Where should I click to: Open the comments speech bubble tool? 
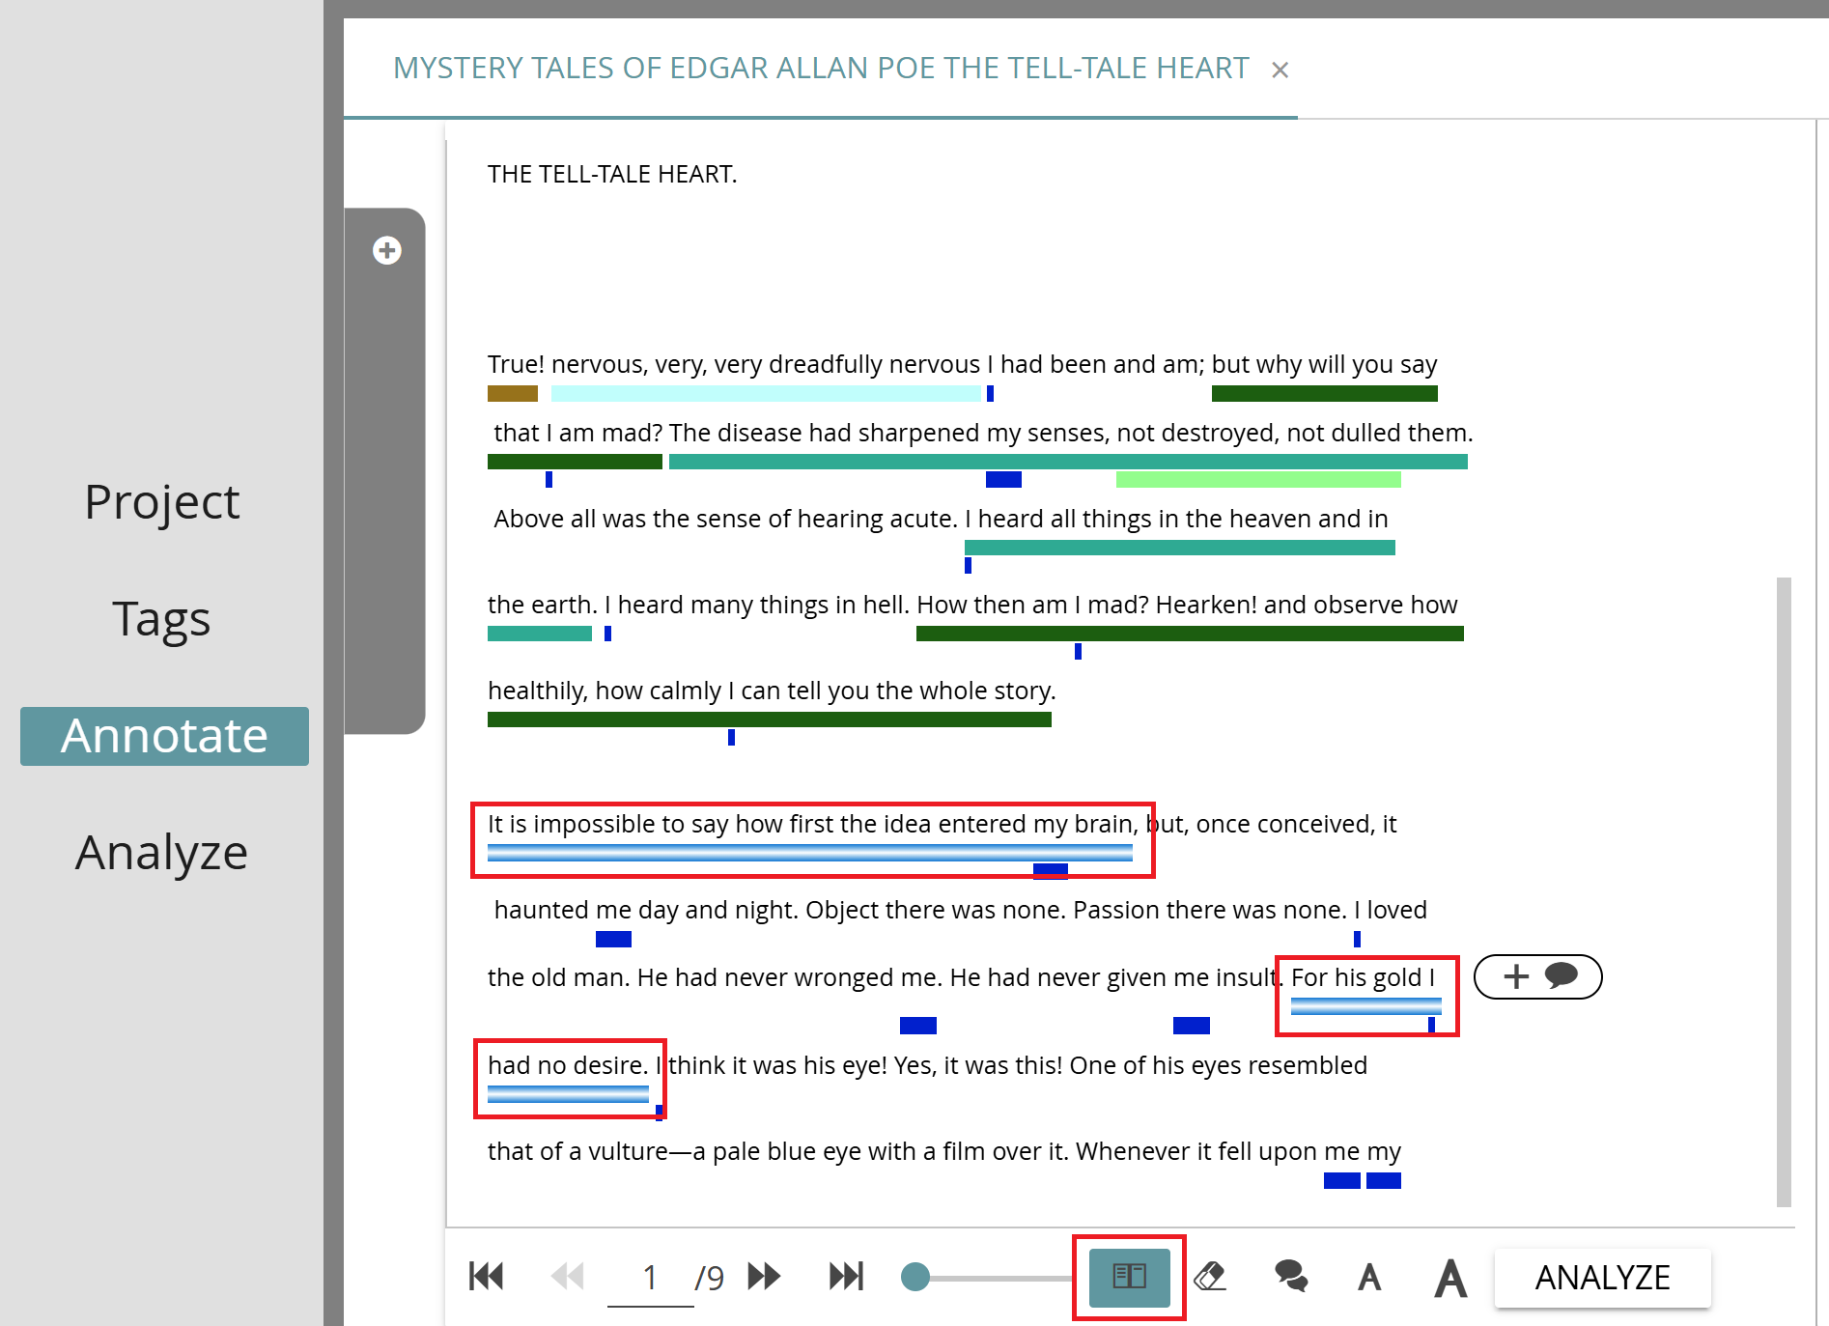[x=1290, y=1277]
